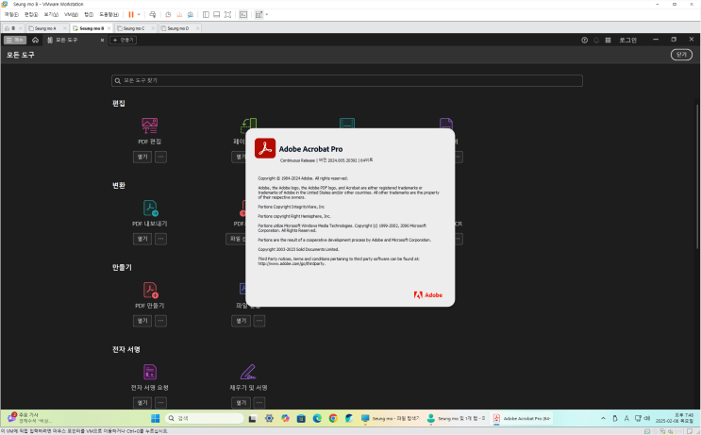Viewport: 701px width, 435px height.
Task: Open the Copilot icon in the taskbar
Action: (x=285, y=418)
